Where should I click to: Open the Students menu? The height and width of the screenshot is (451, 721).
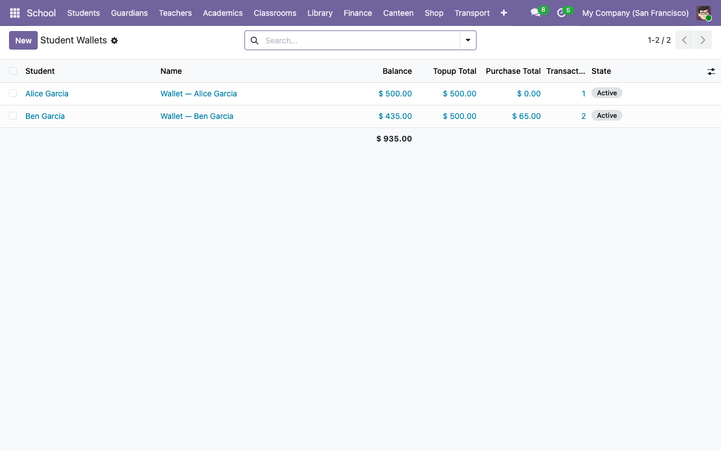(83, 13)
